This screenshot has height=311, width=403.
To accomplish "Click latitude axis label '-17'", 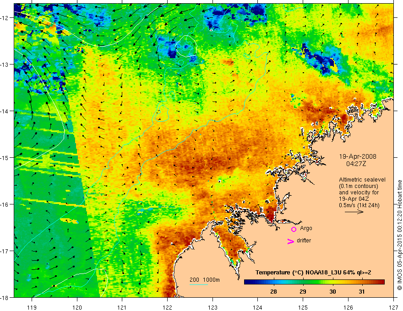I will coord(5,251).
